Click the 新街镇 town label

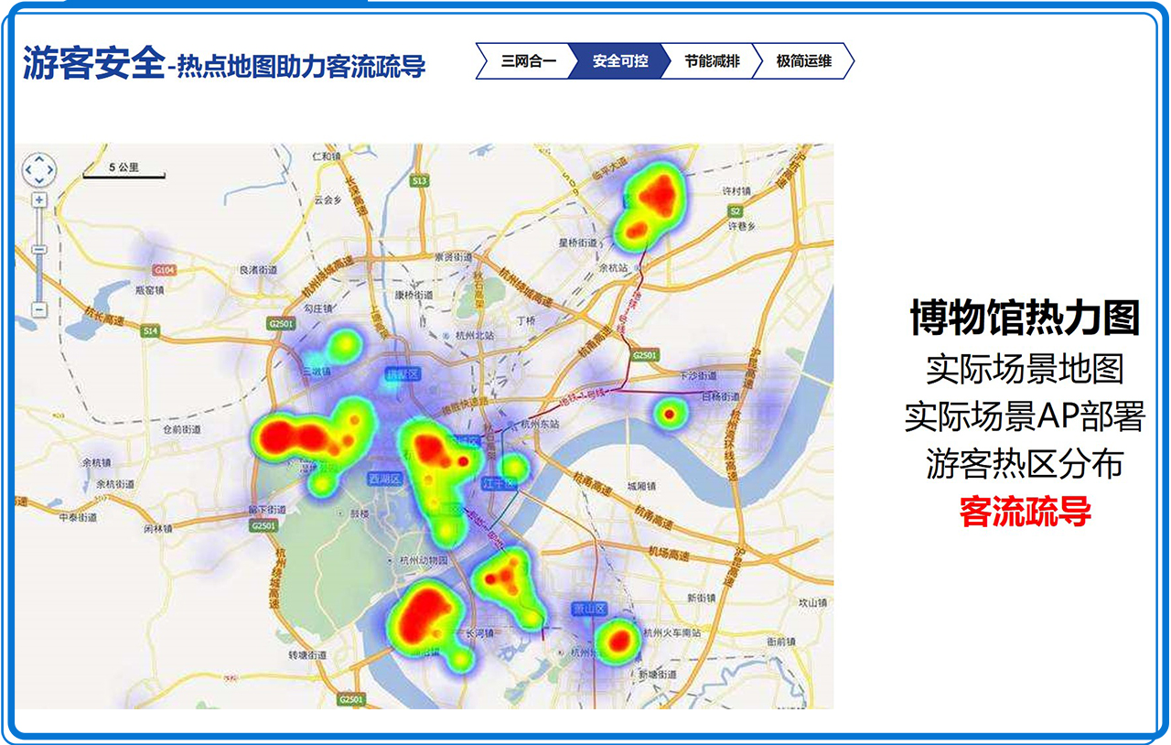(x=703, y=597)
